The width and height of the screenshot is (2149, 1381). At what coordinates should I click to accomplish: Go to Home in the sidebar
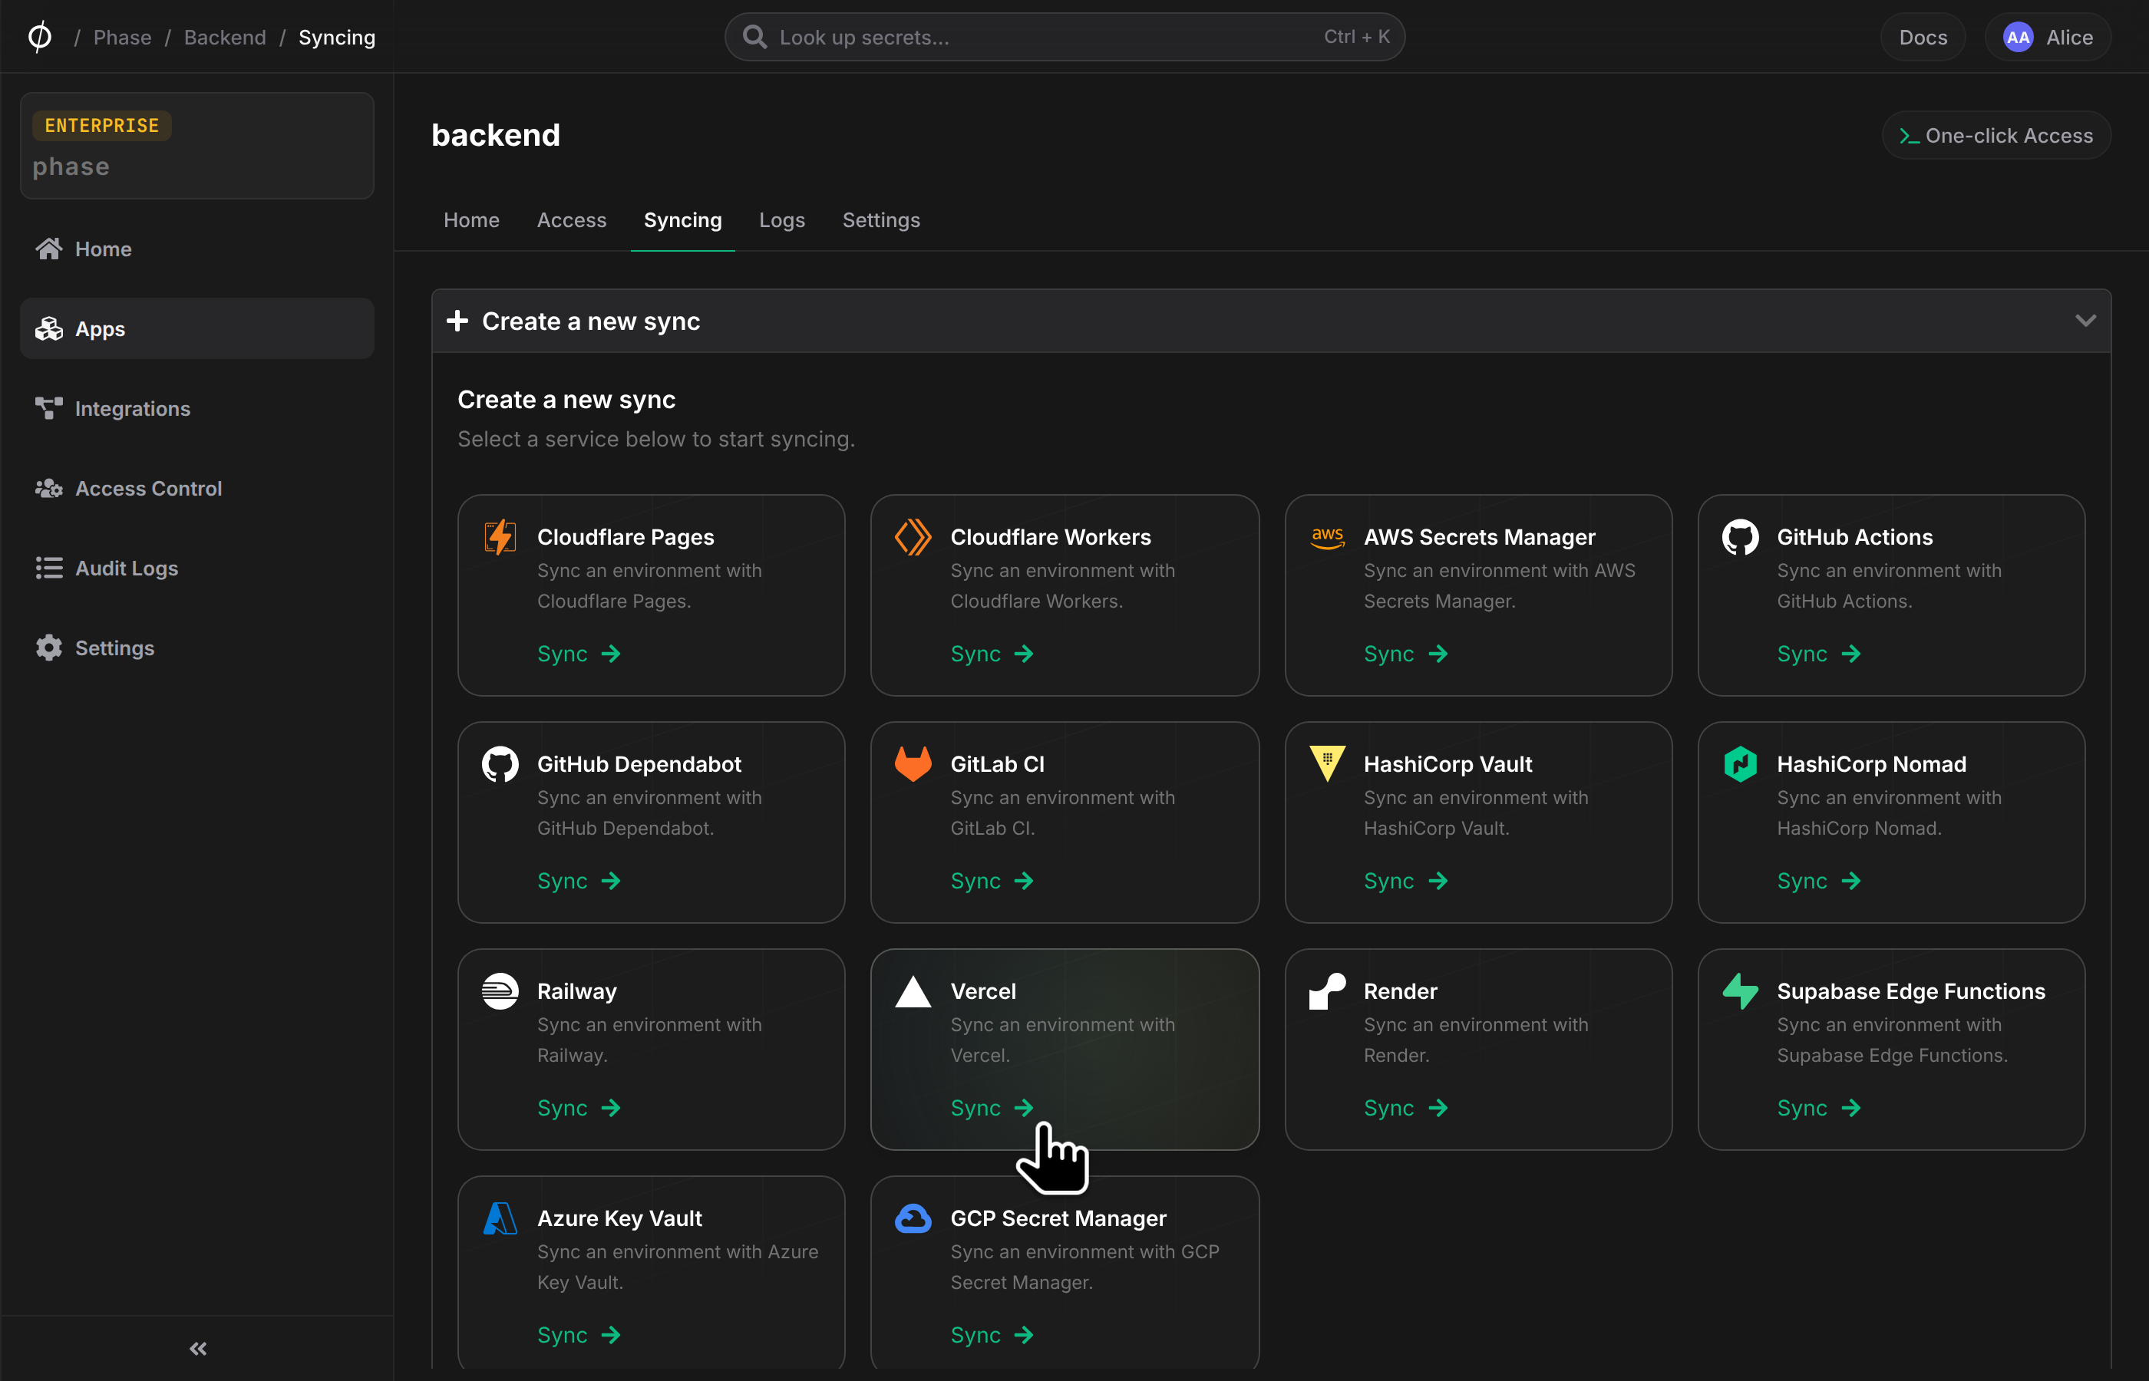tap(196, 249)
